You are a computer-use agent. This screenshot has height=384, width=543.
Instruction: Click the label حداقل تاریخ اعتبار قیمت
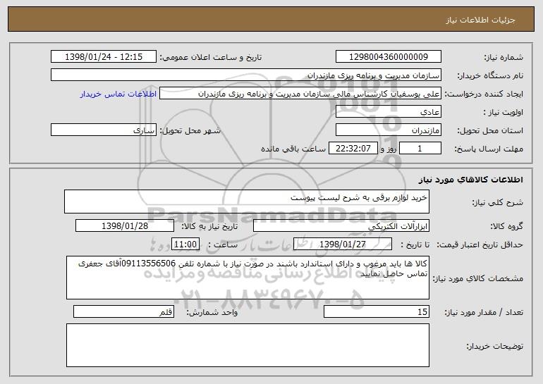coord(480,245)
